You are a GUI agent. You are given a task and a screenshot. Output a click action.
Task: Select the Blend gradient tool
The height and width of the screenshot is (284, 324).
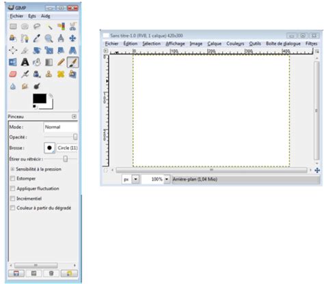coord(49,62)
